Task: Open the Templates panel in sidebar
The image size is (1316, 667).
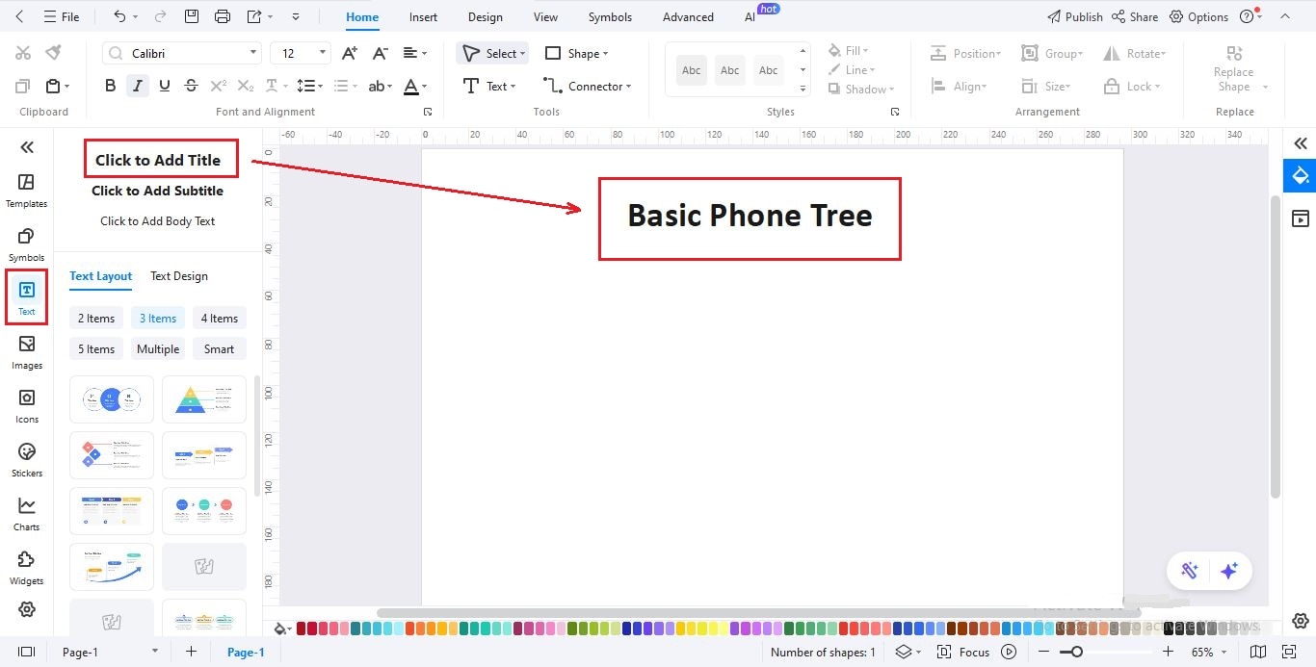Action: [26, 191]
